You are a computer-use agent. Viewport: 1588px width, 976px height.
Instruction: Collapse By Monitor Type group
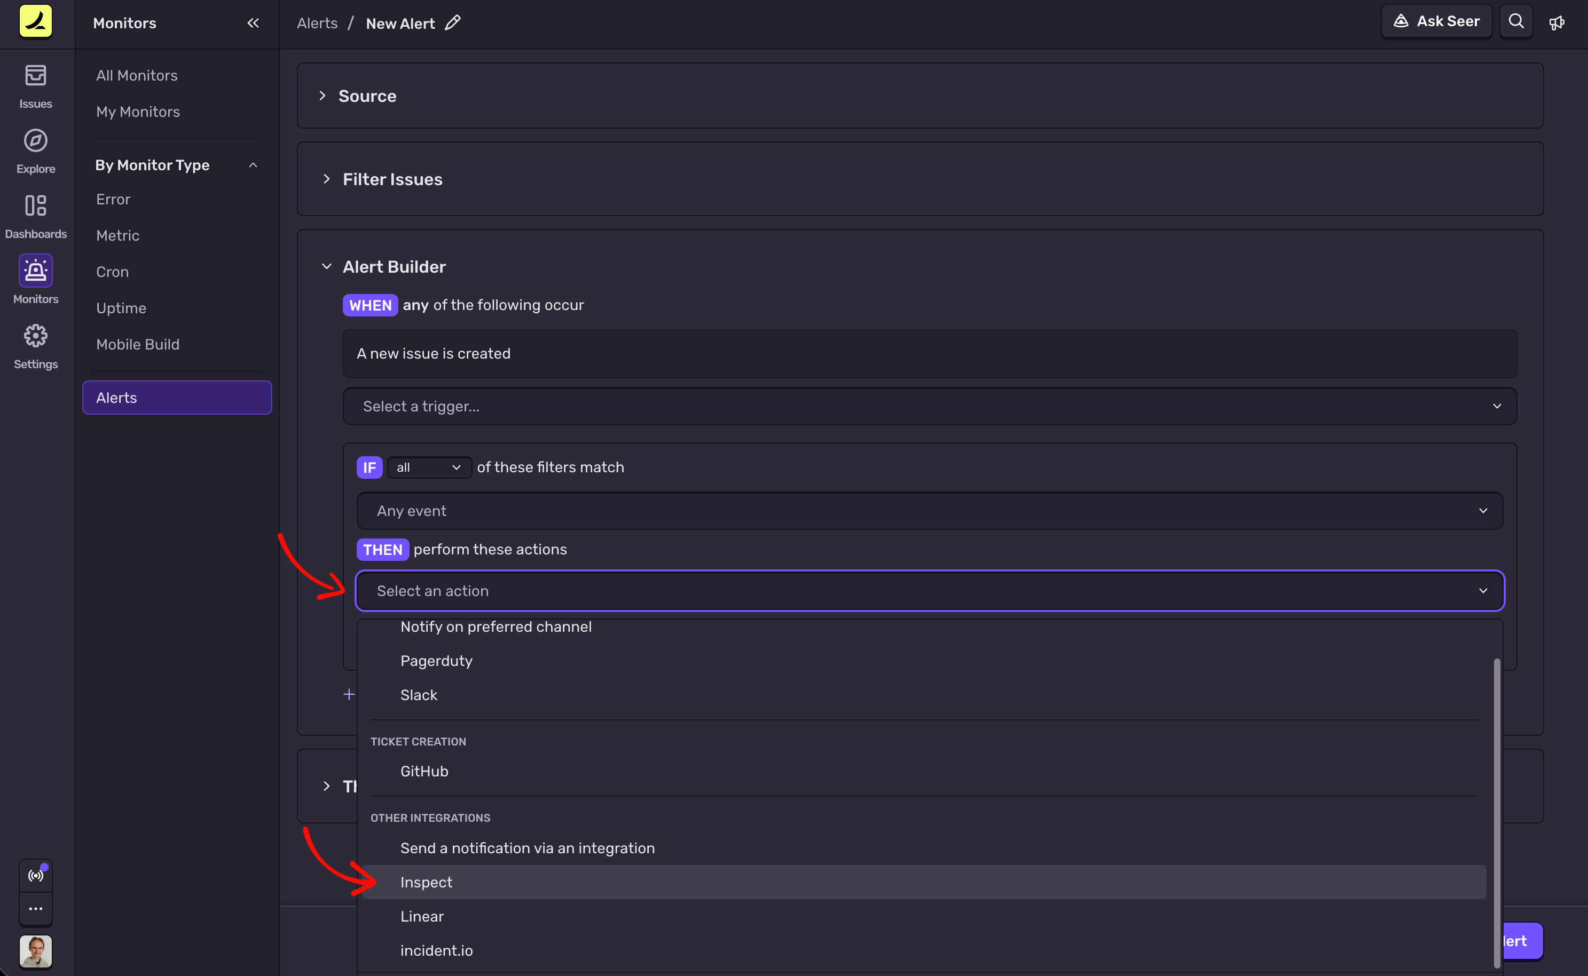click(253, 165)
